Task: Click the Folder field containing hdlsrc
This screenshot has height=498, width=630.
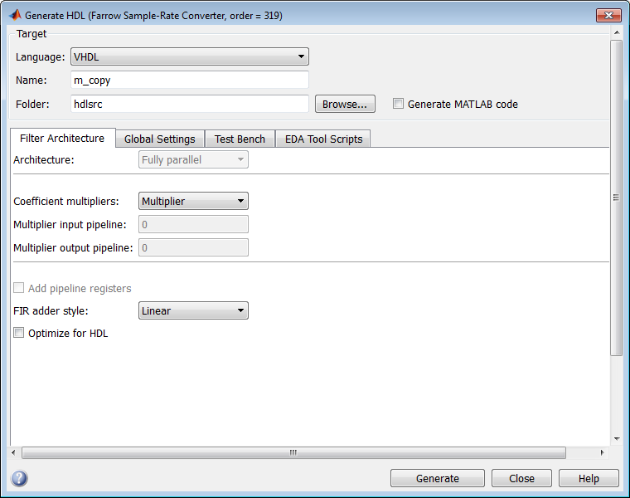Action: coord(190,104)
